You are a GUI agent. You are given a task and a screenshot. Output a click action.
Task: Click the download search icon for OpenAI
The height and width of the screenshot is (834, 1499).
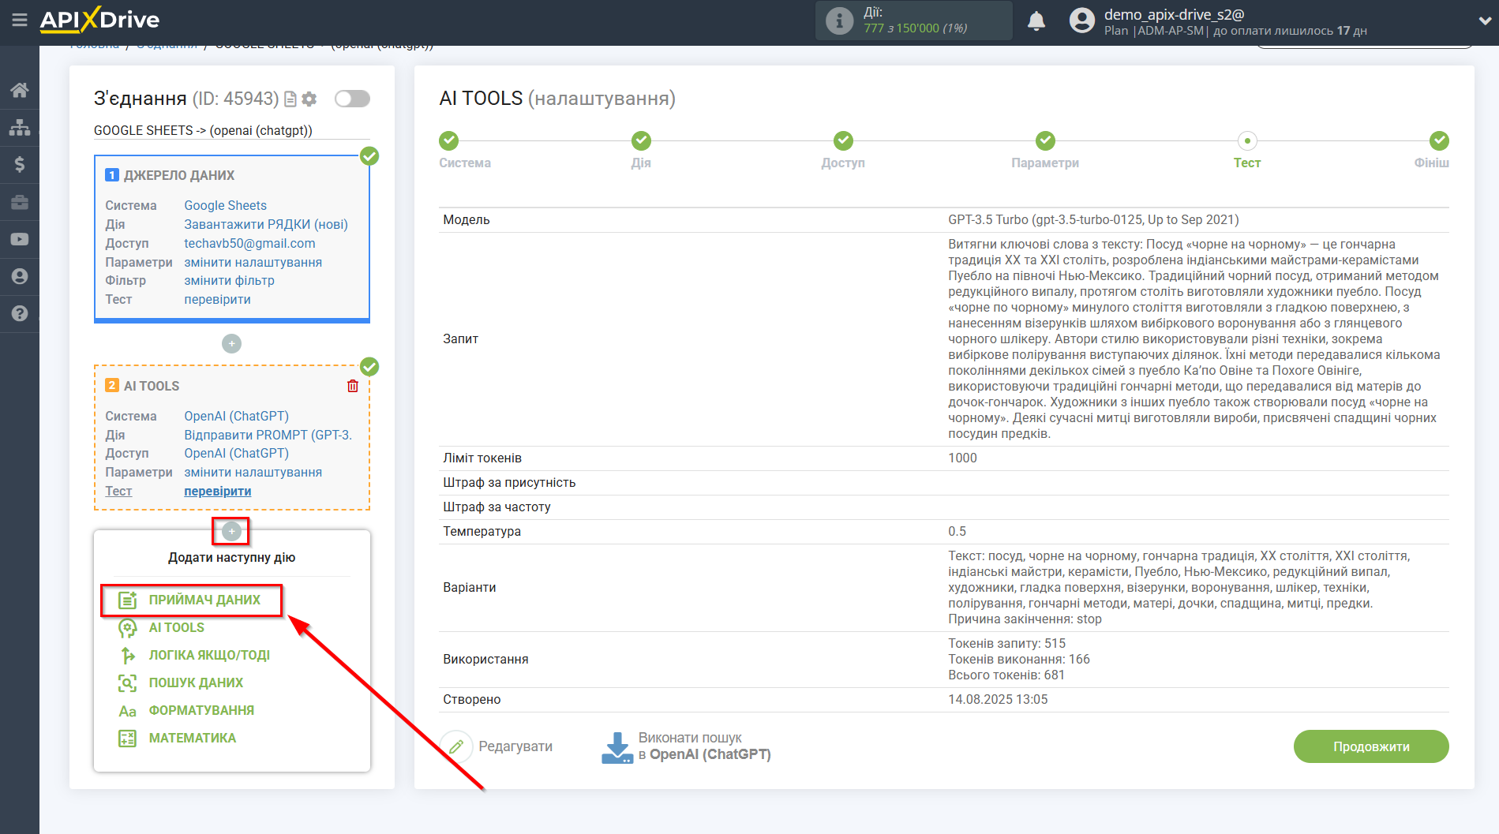click(x=617, y=747)
